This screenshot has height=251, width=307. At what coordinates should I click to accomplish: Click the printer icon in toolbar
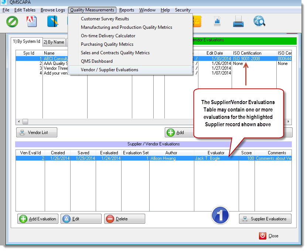click(238, 23)
